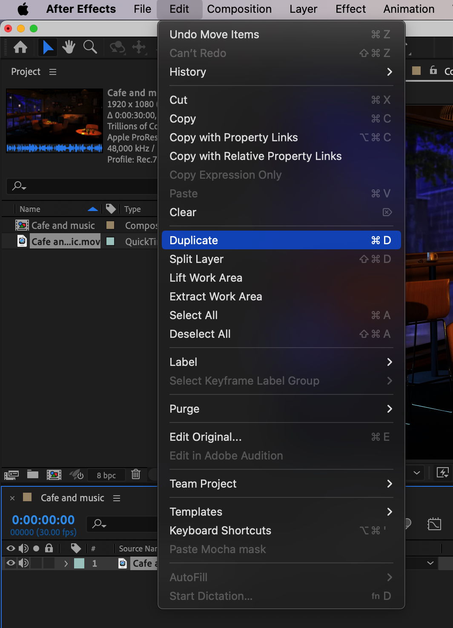The height and width of the screenshot is (628, 453).
Task: Toggle video visibility of layer 1
Action: coord(11,563)
